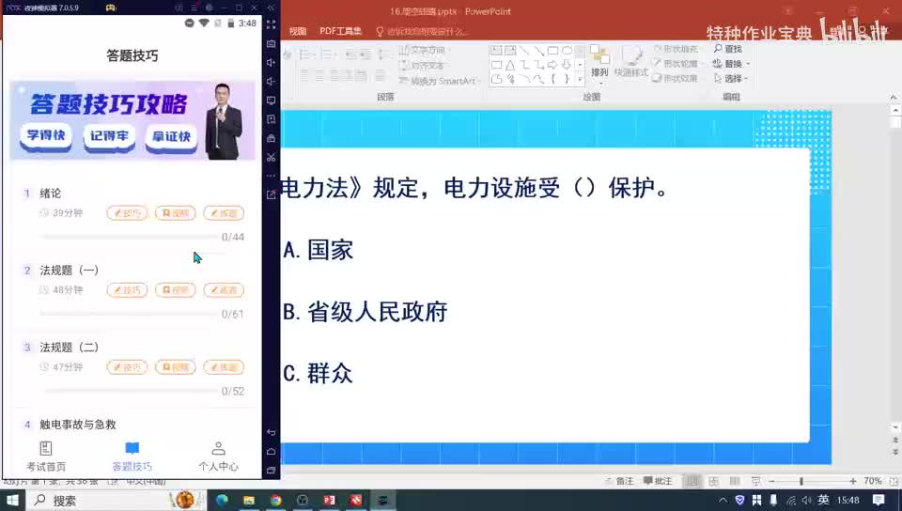Click the zoom slider in PowerPoint status bar
902x511 pixels.
(812, 481)
